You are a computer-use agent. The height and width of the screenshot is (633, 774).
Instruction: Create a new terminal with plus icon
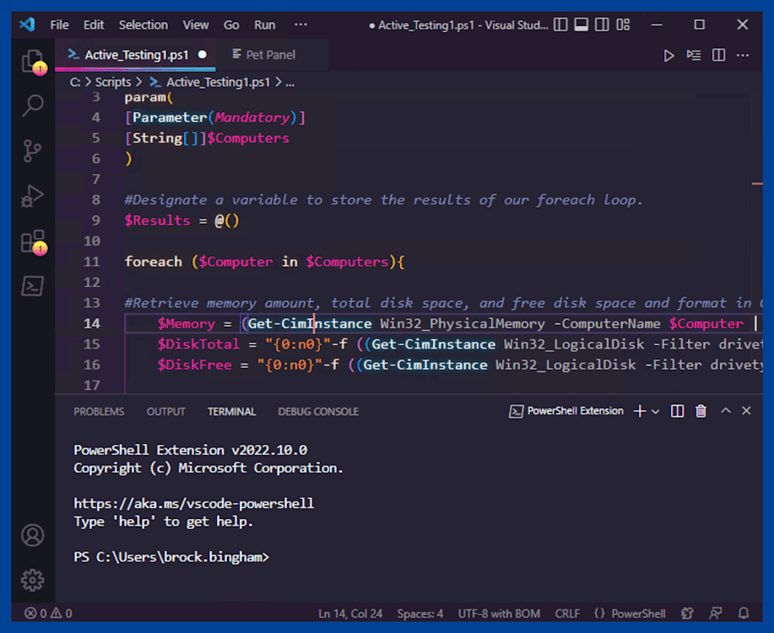[640, 411]
